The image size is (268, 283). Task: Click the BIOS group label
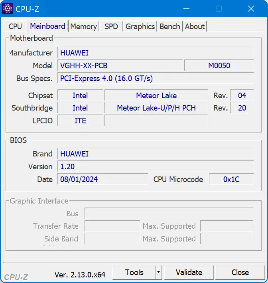tap(18, 140)
